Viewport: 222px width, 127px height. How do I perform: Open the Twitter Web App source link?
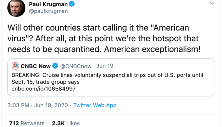(95, 105)
